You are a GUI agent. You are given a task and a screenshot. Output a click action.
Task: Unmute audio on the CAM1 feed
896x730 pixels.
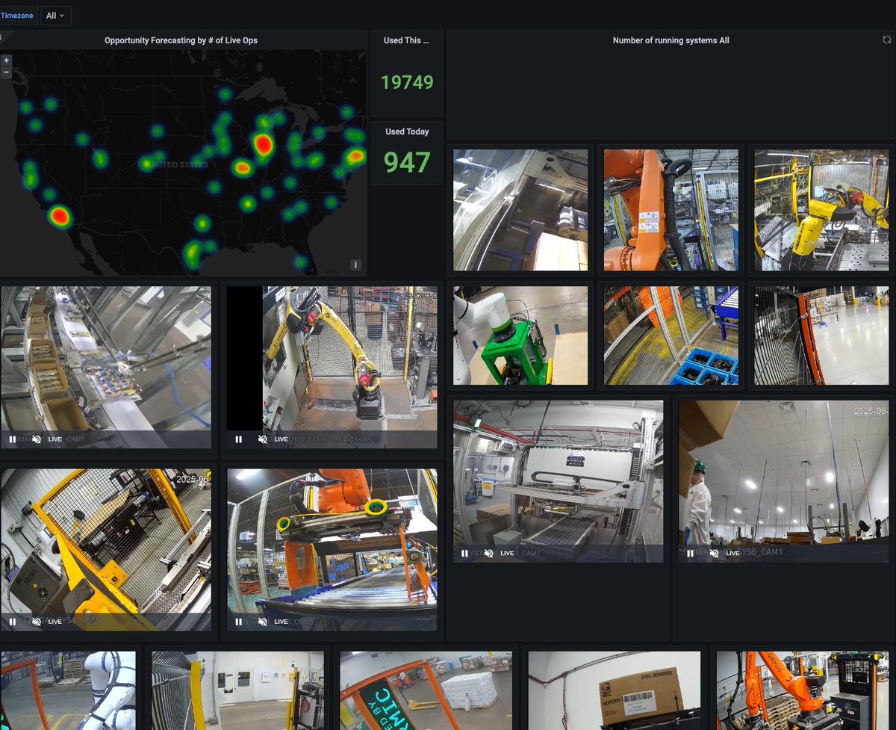pyautogui.click(x=36, y=439)
